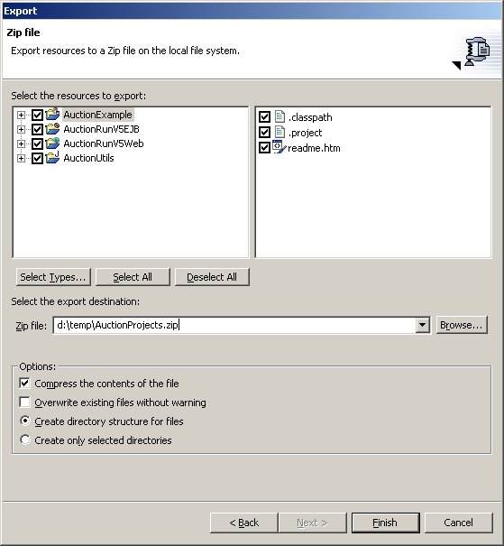Image resolution: width=504 pixels, height=546 pixels.
Task: Click the readme.htm file icon
Action: (279, 147)
